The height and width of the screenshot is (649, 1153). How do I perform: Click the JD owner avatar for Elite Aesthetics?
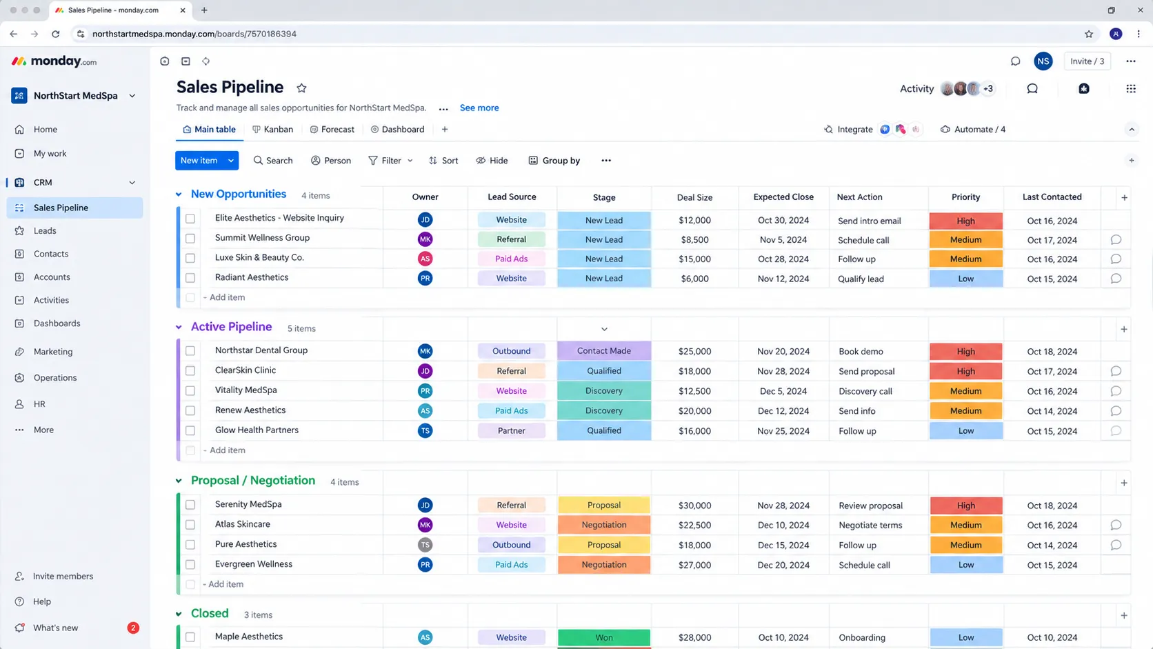[x=425, y=220]
